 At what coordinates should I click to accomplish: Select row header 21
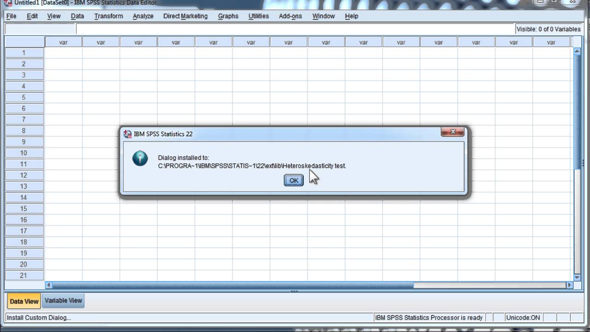coord(24,275)
